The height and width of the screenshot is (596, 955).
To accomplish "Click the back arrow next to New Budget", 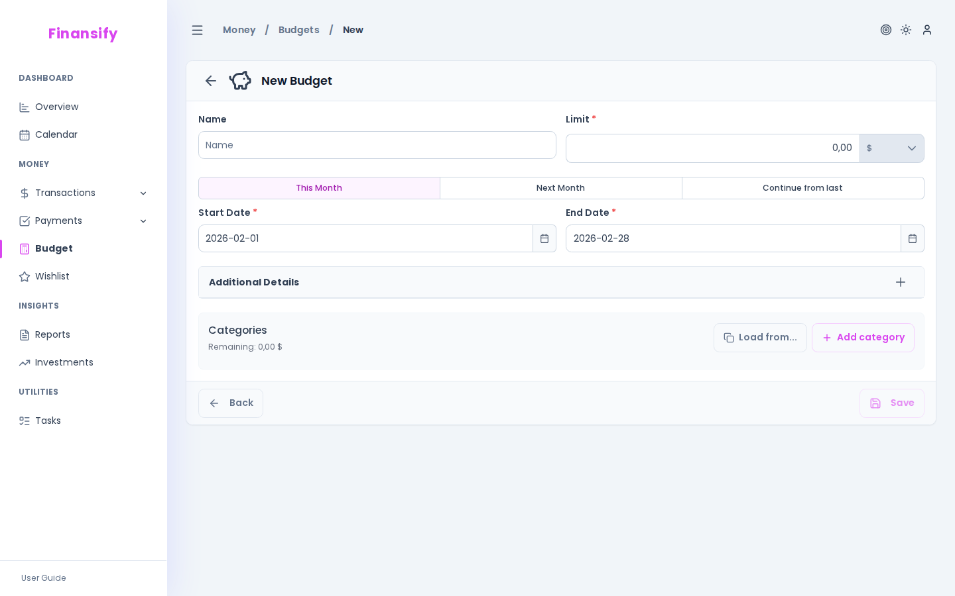I will 210,81.
